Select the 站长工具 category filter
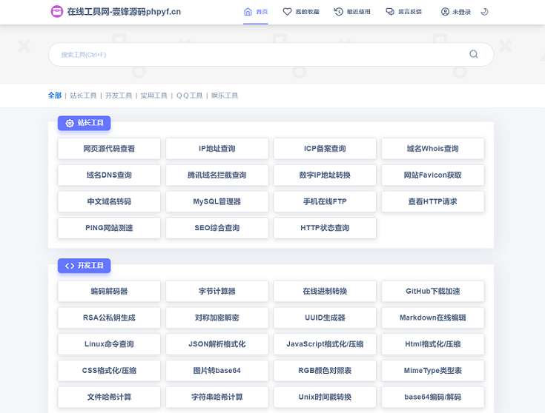 [x=83, y=95]
